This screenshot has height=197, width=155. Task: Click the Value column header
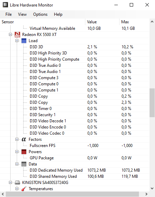102,22
